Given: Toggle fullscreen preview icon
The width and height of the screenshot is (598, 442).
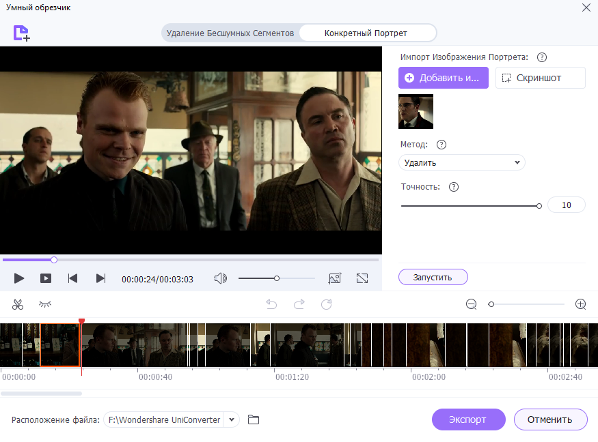Looking at the screenshot, I should pyautogui.click(x=362, y=278).
